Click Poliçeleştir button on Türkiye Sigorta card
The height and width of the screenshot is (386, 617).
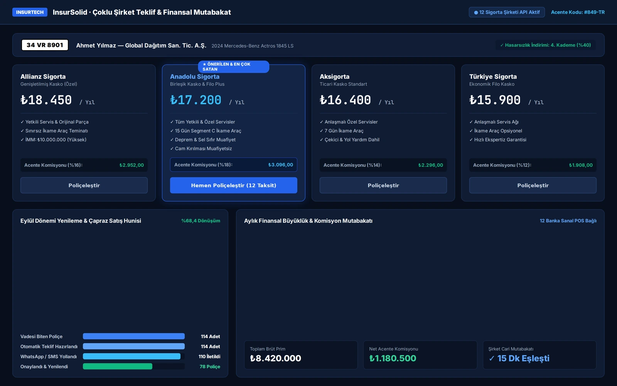[533, 185]
